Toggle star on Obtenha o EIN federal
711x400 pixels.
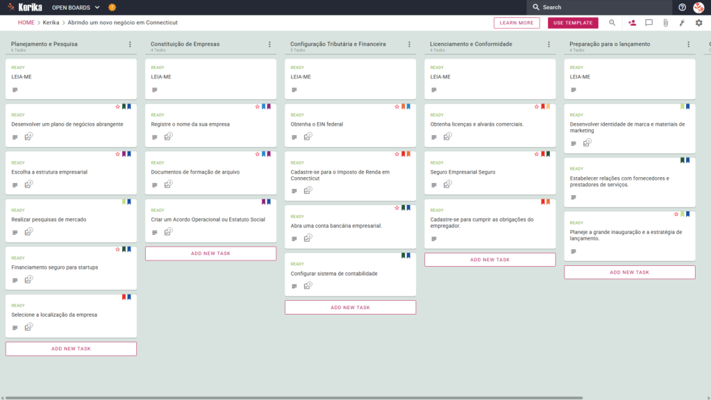pos(396,106)
